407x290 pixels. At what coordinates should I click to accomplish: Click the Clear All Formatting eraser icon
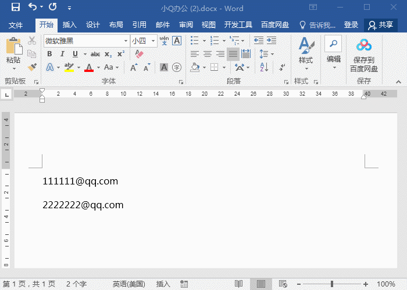(139, 54)
